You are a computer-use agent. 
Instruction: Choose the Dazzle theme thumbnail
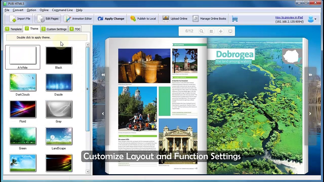pyautogui.click(x=59, y=82)
